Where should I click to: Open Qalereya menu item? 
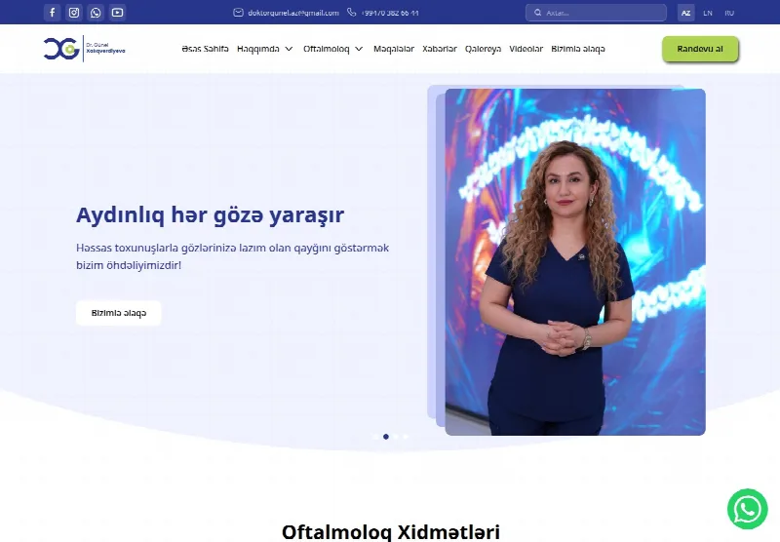tap(483, 49)
